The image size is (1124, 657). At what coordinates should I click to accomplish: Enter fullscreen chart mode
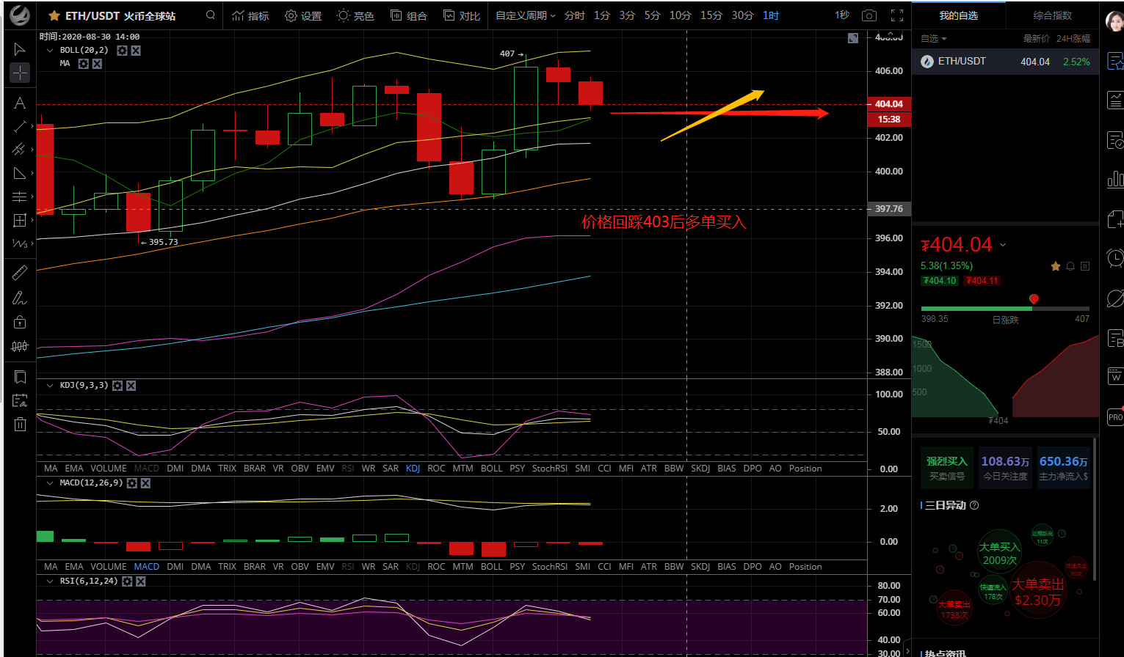[x=896, y=15]
